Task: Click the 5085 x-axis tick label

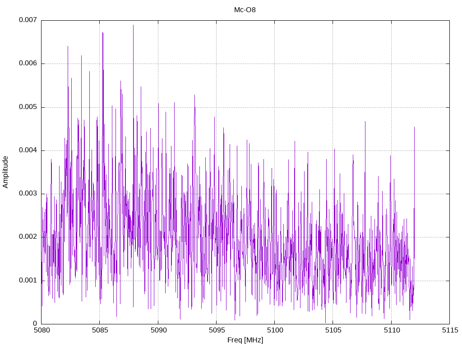Action: (x=100, y=330)
